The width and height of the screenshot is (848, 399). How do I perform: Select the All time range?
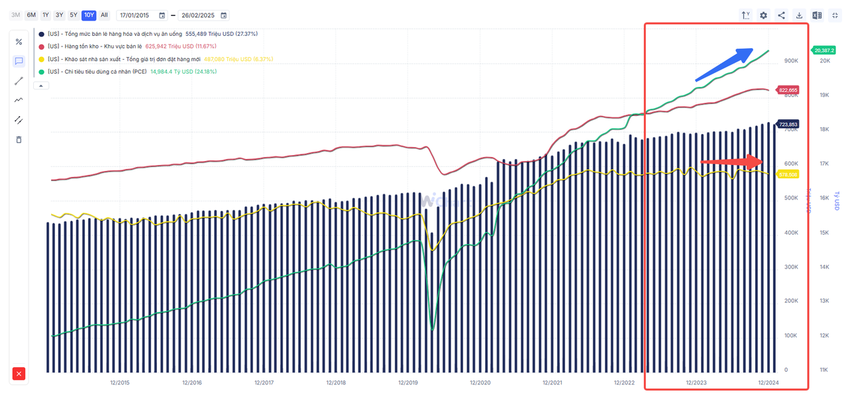pyautogui.click(x=104, y=15)
